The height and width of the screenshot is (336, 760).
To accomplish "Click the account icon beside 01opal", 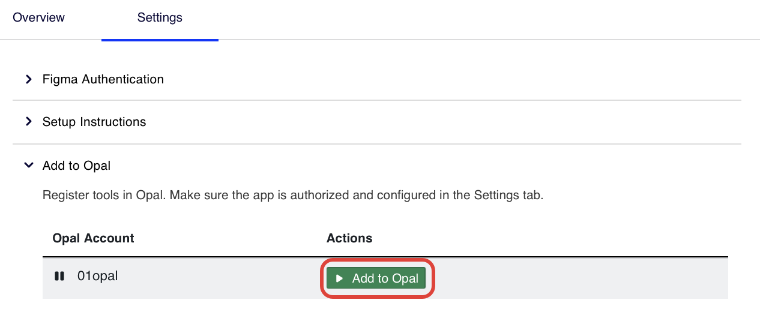I will tap(59, 277).
